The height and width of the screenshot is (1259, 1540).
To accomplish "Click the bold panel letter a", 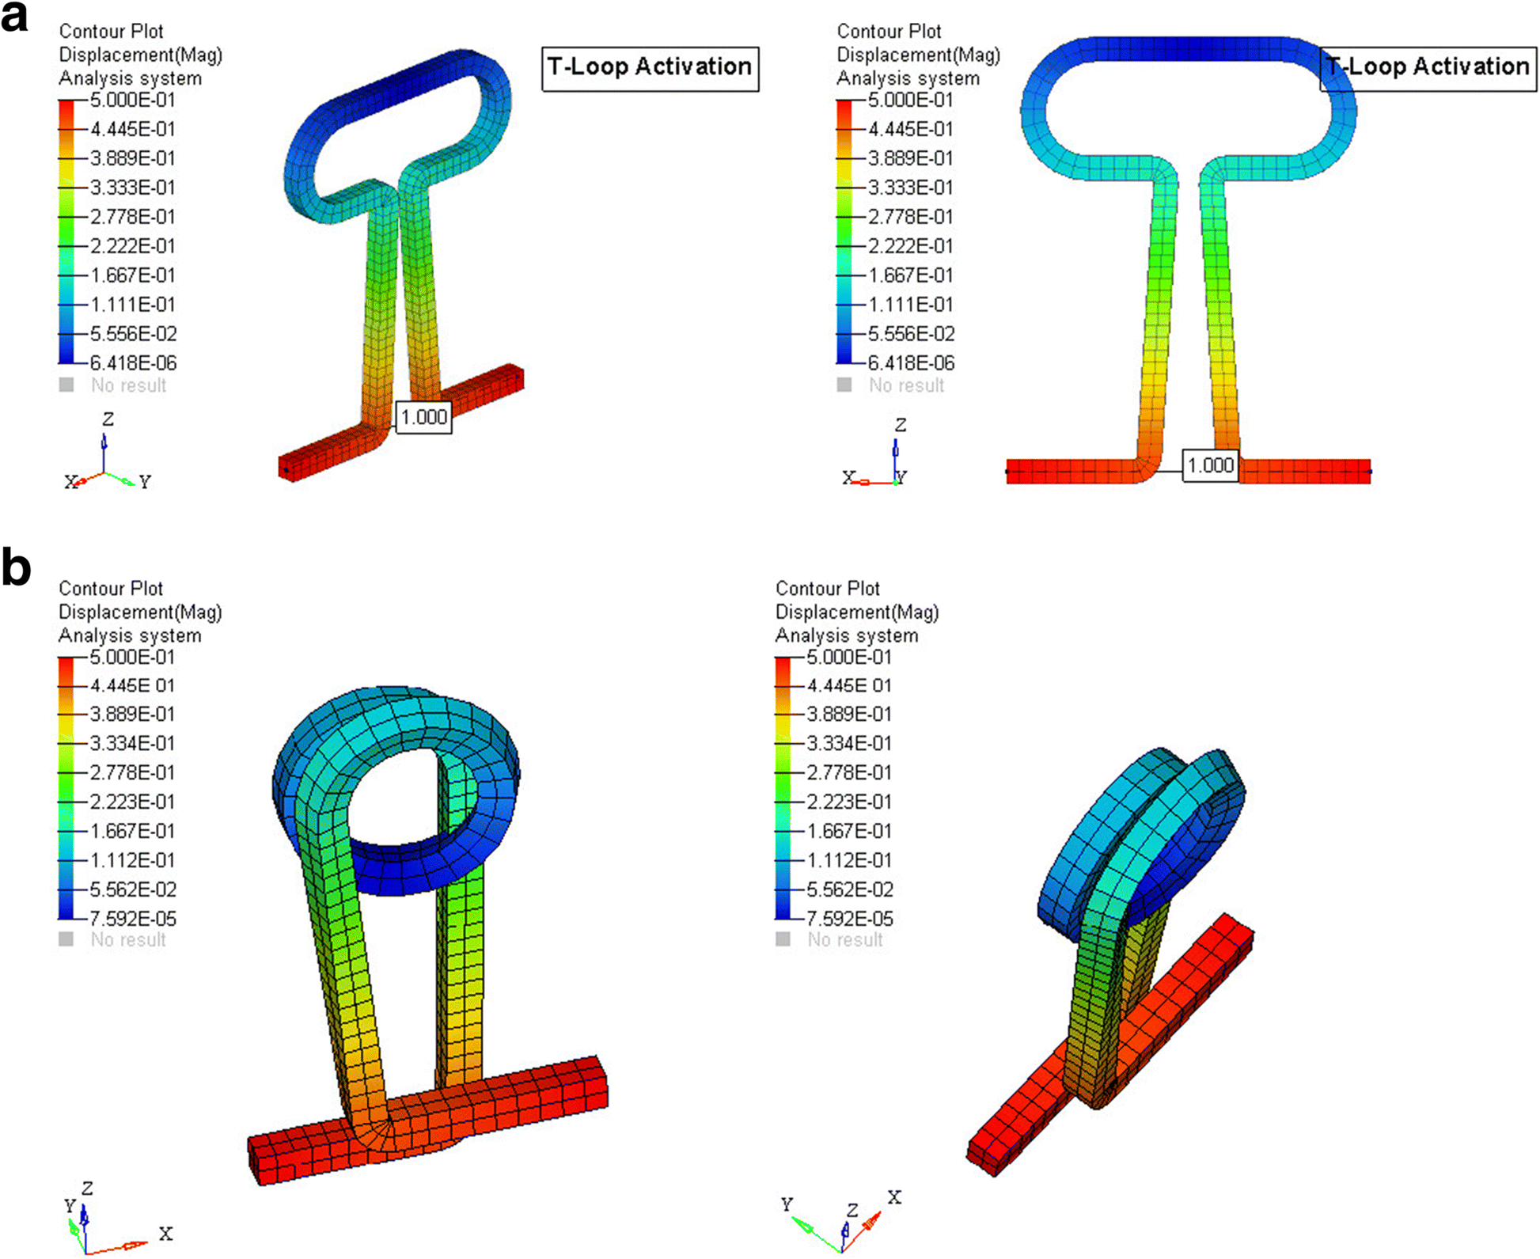I will pyautogui.click(x=14, y=17).
